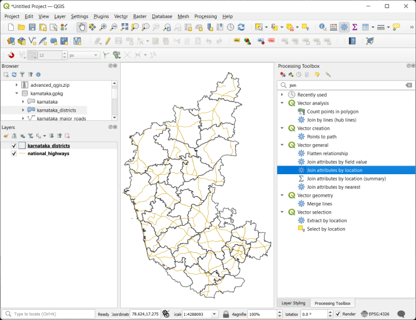Click the EPSG:4326 projection button

coord(375,314)
